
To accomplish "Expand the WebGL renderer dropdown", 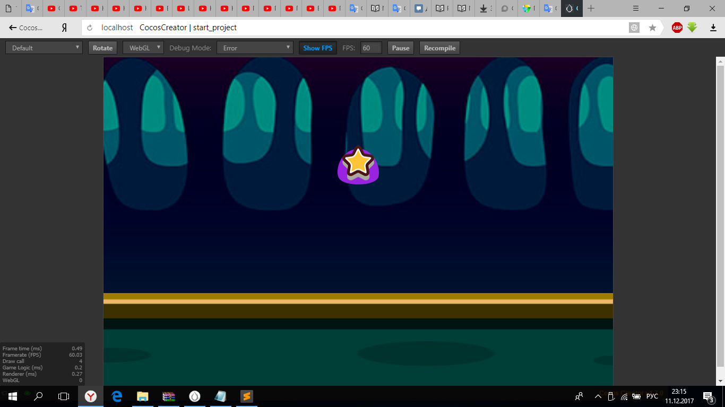I will tap(143, 48).
